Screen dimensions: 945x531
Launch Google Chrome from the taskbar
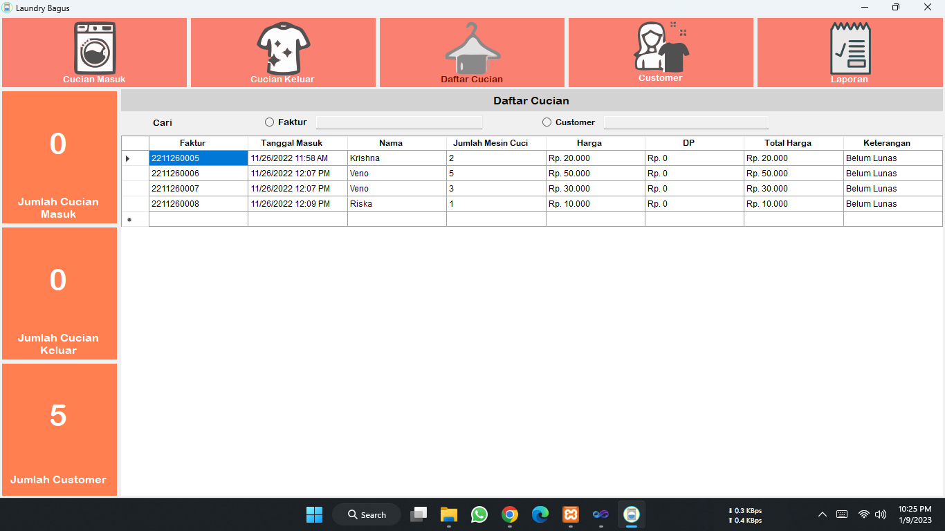point(510,514)
